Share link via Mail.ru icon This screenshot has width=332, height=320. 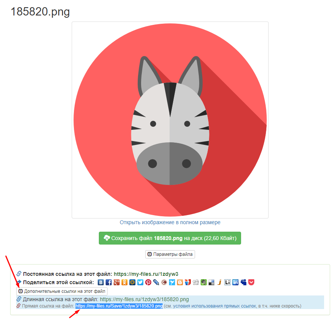(132, 282)
